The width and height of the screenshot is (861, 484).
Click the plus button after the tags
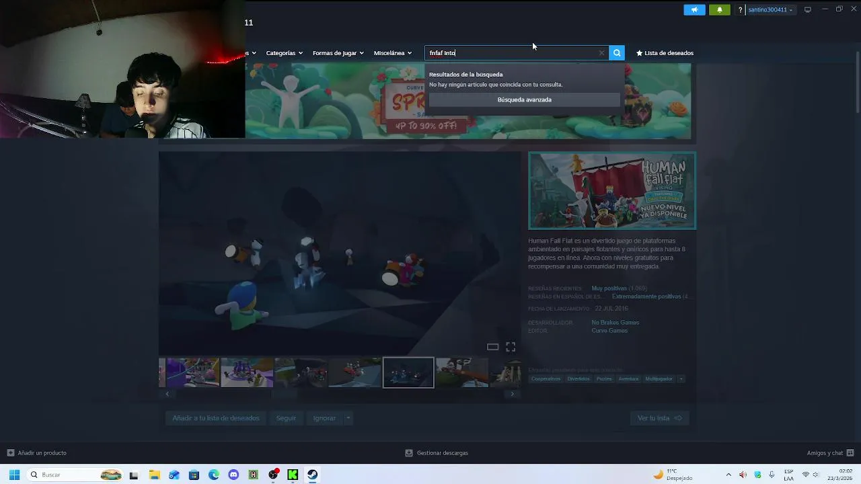tap(681, 378)
